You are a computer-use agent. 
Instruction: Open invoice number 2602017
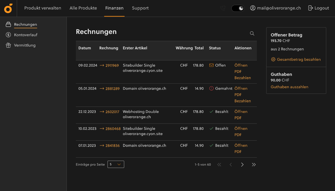click(x=112, y=112)
